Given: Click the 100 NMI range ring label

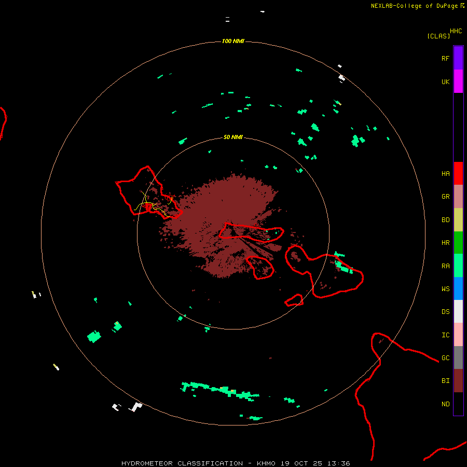Looking at the screenshot, I should (x=233, y=41).
